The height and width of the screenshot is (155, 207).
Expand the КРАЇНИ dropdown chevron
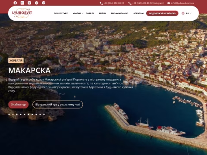82,13
